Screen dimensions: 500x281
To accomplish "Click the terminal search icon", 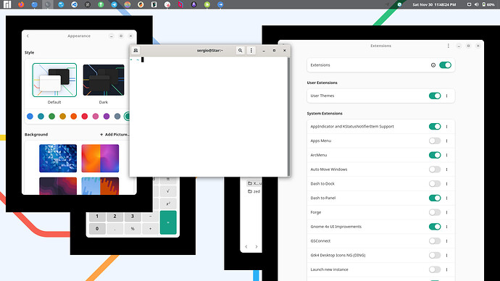I will click(240, 51).
